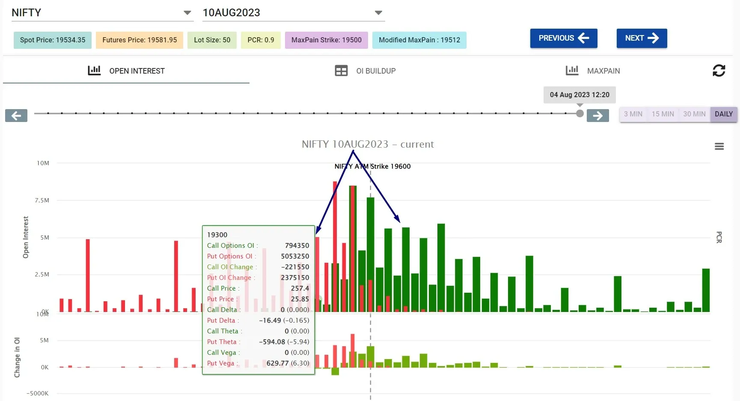Click the Maxpain chart icon

tap(572, 71)
